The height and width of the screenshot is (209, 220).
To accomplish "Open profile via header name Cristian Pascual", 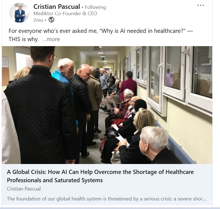I will click(57, 7).
